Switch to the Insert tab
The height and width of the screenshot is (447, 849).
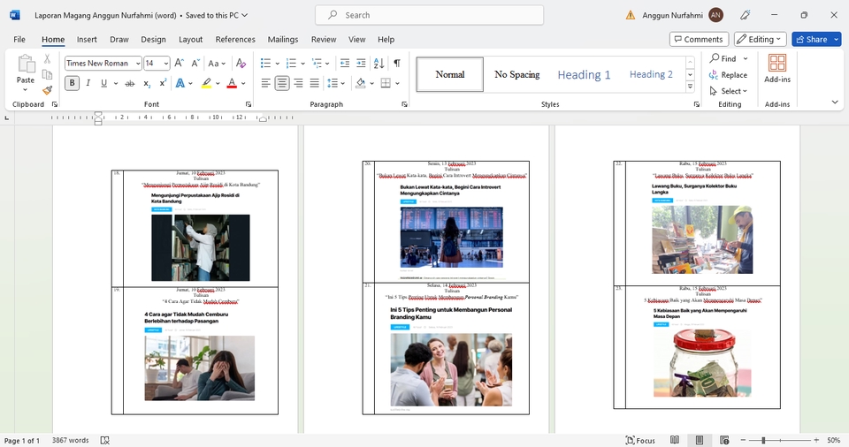click(87, 40)
